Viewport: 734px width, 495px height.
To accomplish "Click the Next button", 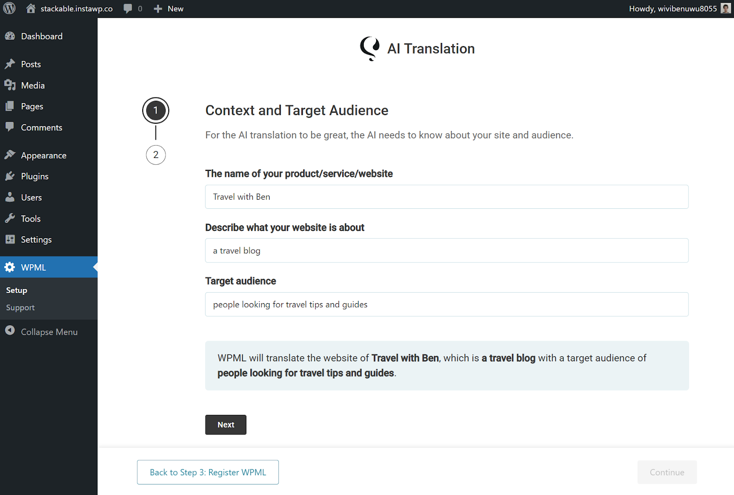I will click(x=226, y=425).
